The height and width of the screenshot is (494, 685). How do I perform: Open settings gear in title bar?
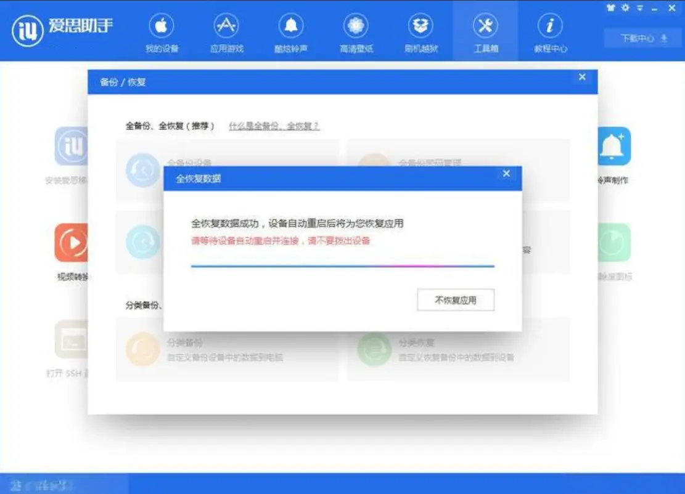tap(626, 8)
